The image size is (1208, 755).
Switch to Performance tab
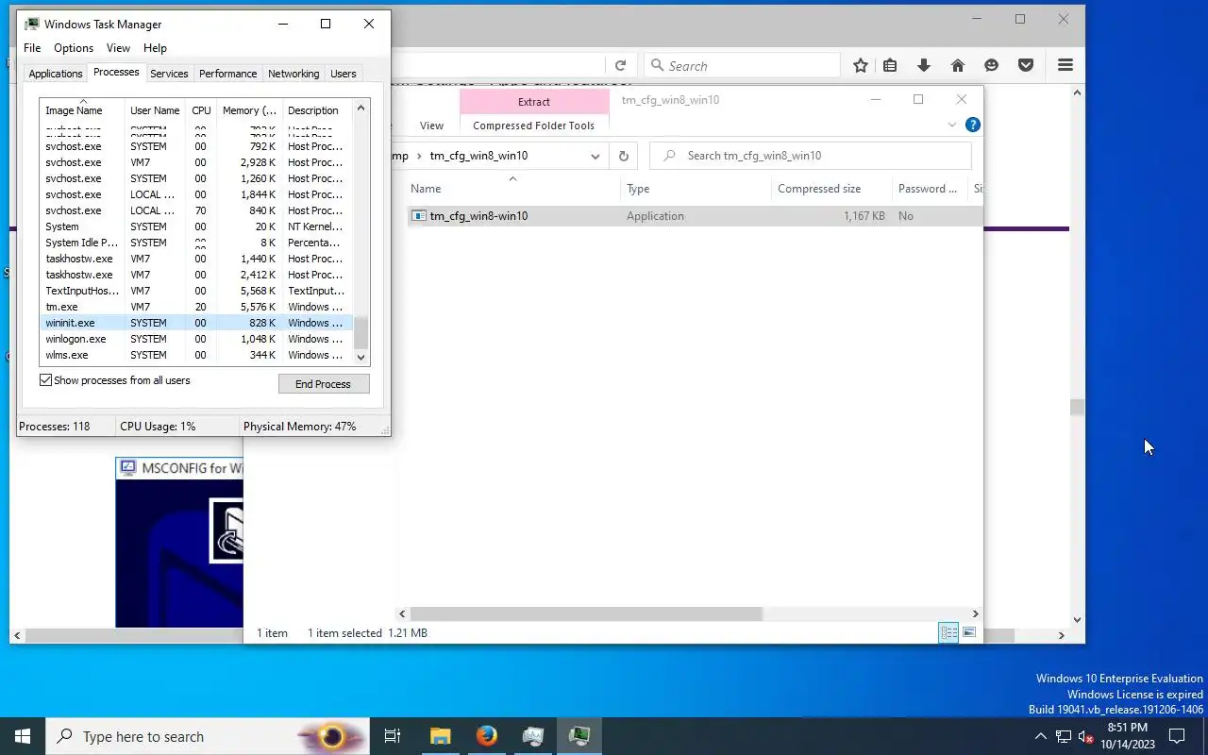point(227,74)
